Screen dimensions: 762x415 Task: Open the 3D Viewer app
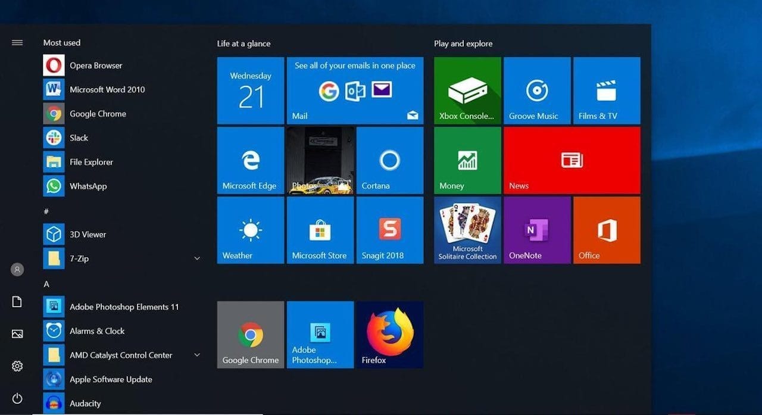pyautogui.click(x=123, y=235)
